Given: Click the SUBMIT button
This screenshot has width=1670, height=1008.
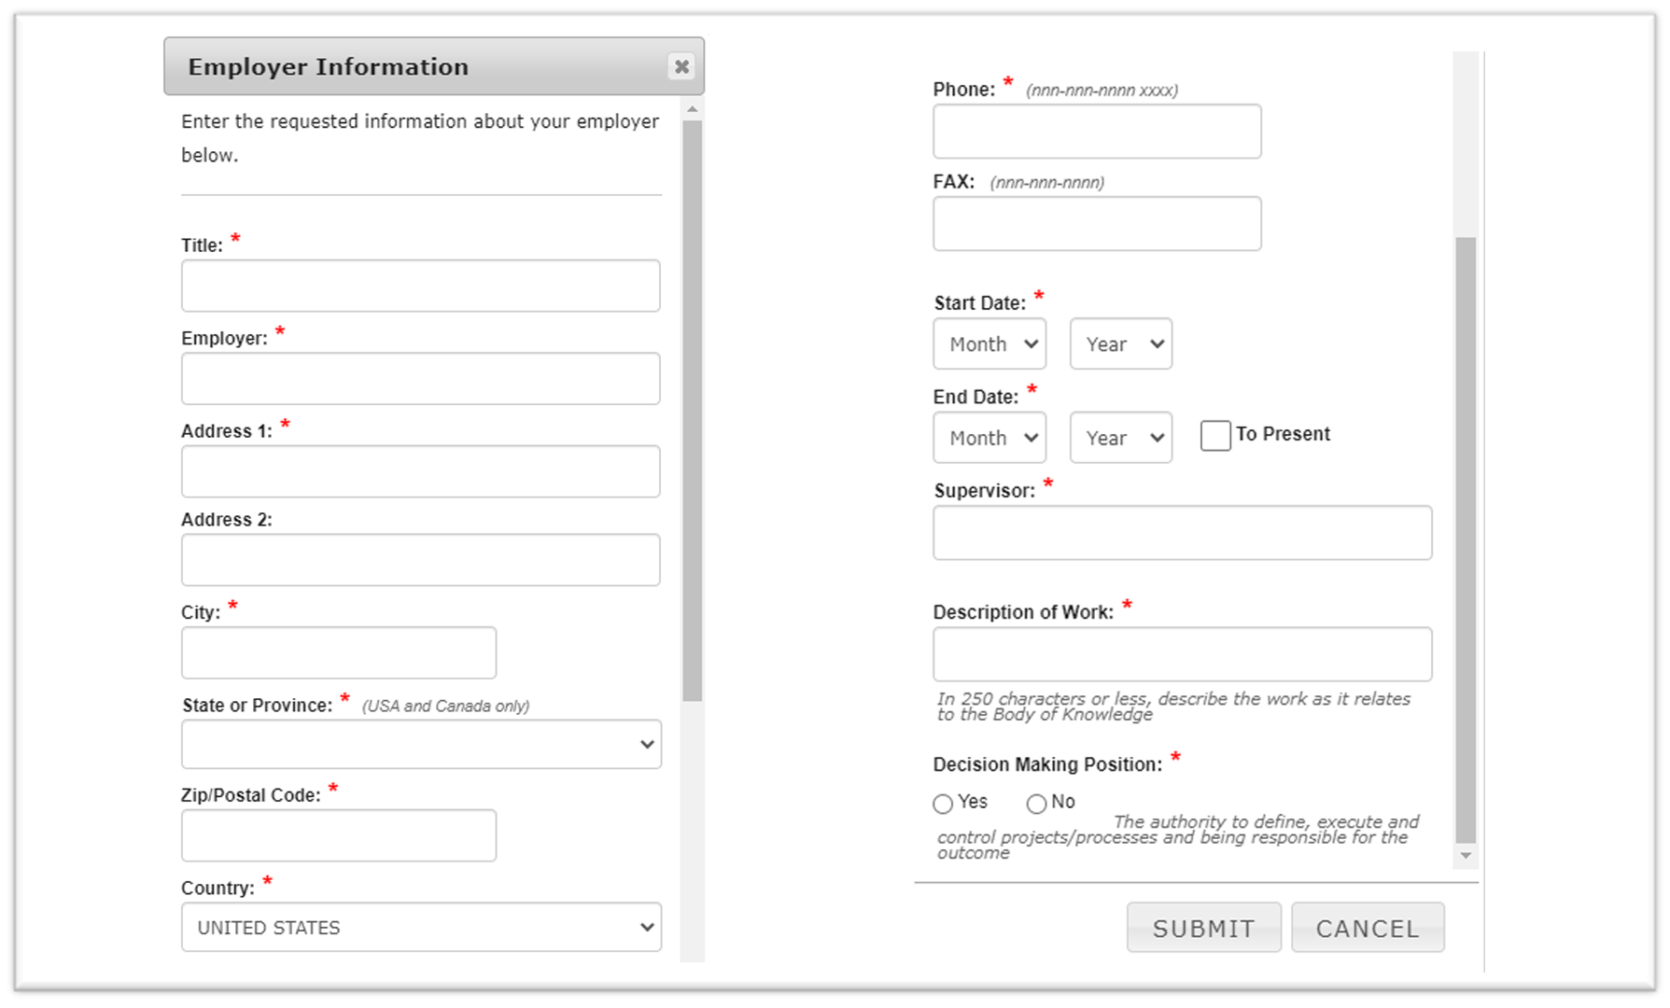Looking at the screenshot, I should point(1204,928).
